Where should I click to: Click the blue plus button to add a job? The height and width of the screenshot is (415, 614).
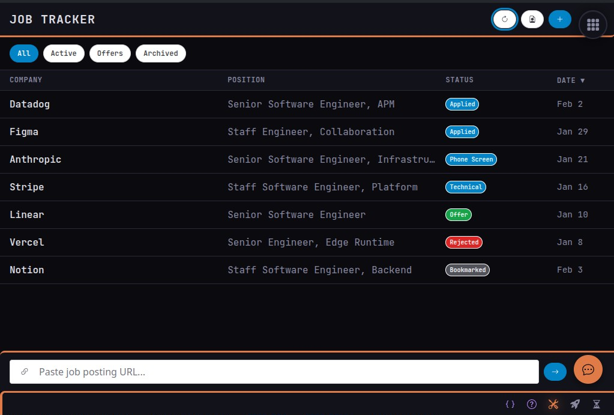[559, 19]
